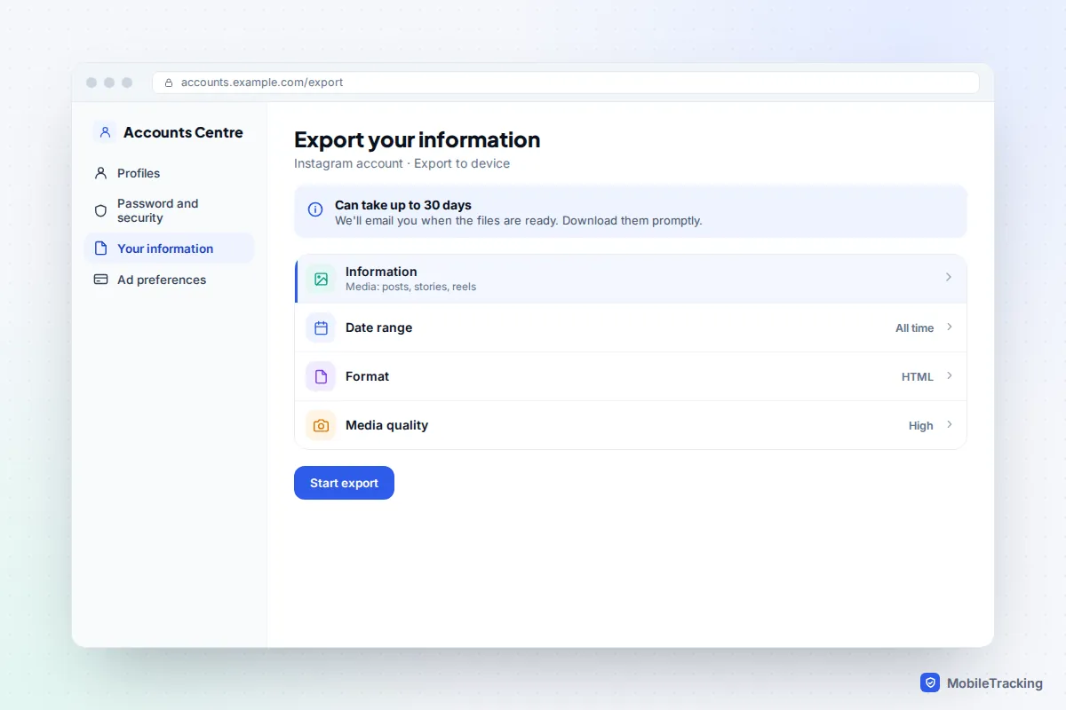The image size is (1066, 710).
Task: Click the Information row title
Action: (x=381, y=272)
